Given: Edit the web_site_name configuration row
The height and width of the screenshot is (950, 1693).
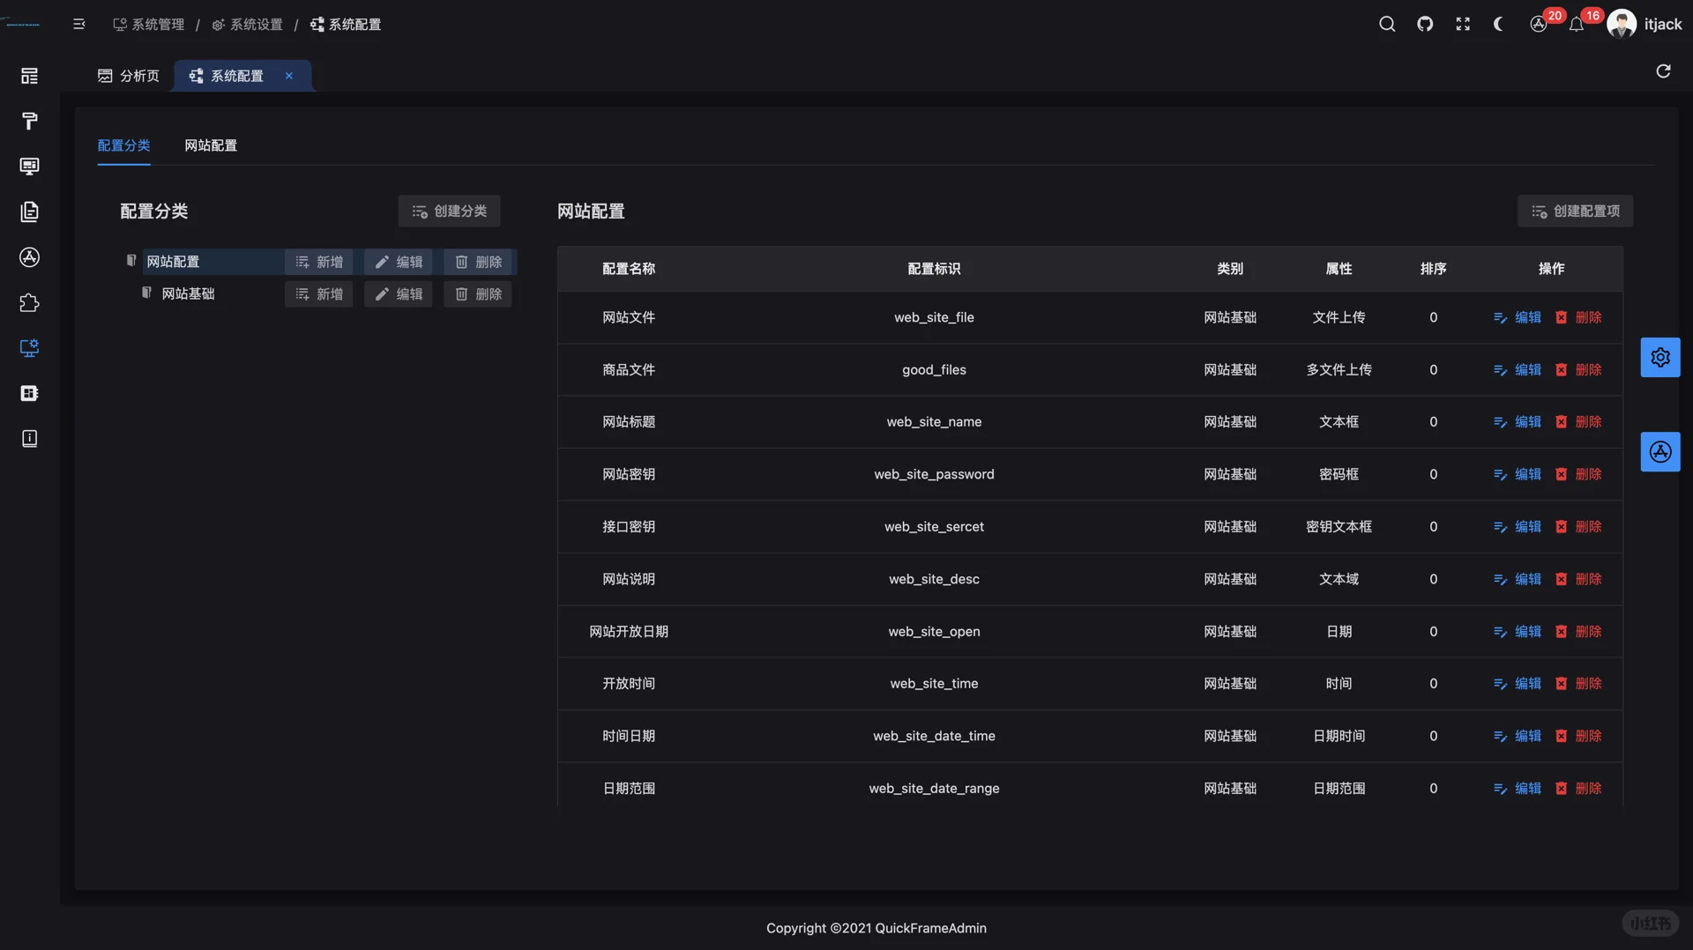Looking at the screenshot, I should coord(1518,421).
